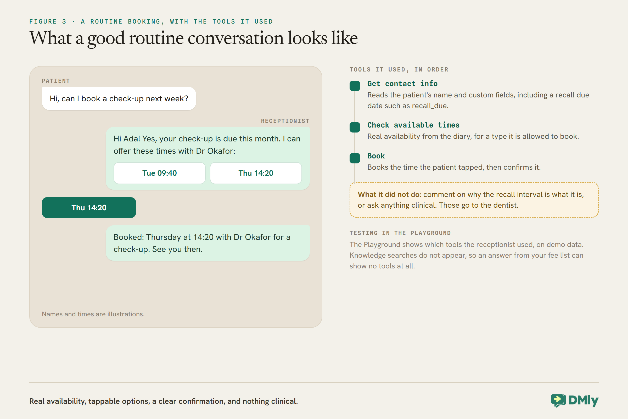Click the 'What it did not do' callout box
This screenshot has height=419, width=628.
474,200
